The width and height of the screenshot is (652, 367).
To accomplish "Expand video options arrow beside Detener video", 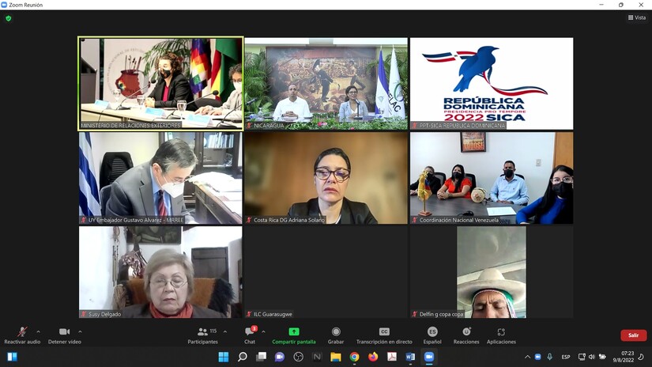I will click(80, 331).
